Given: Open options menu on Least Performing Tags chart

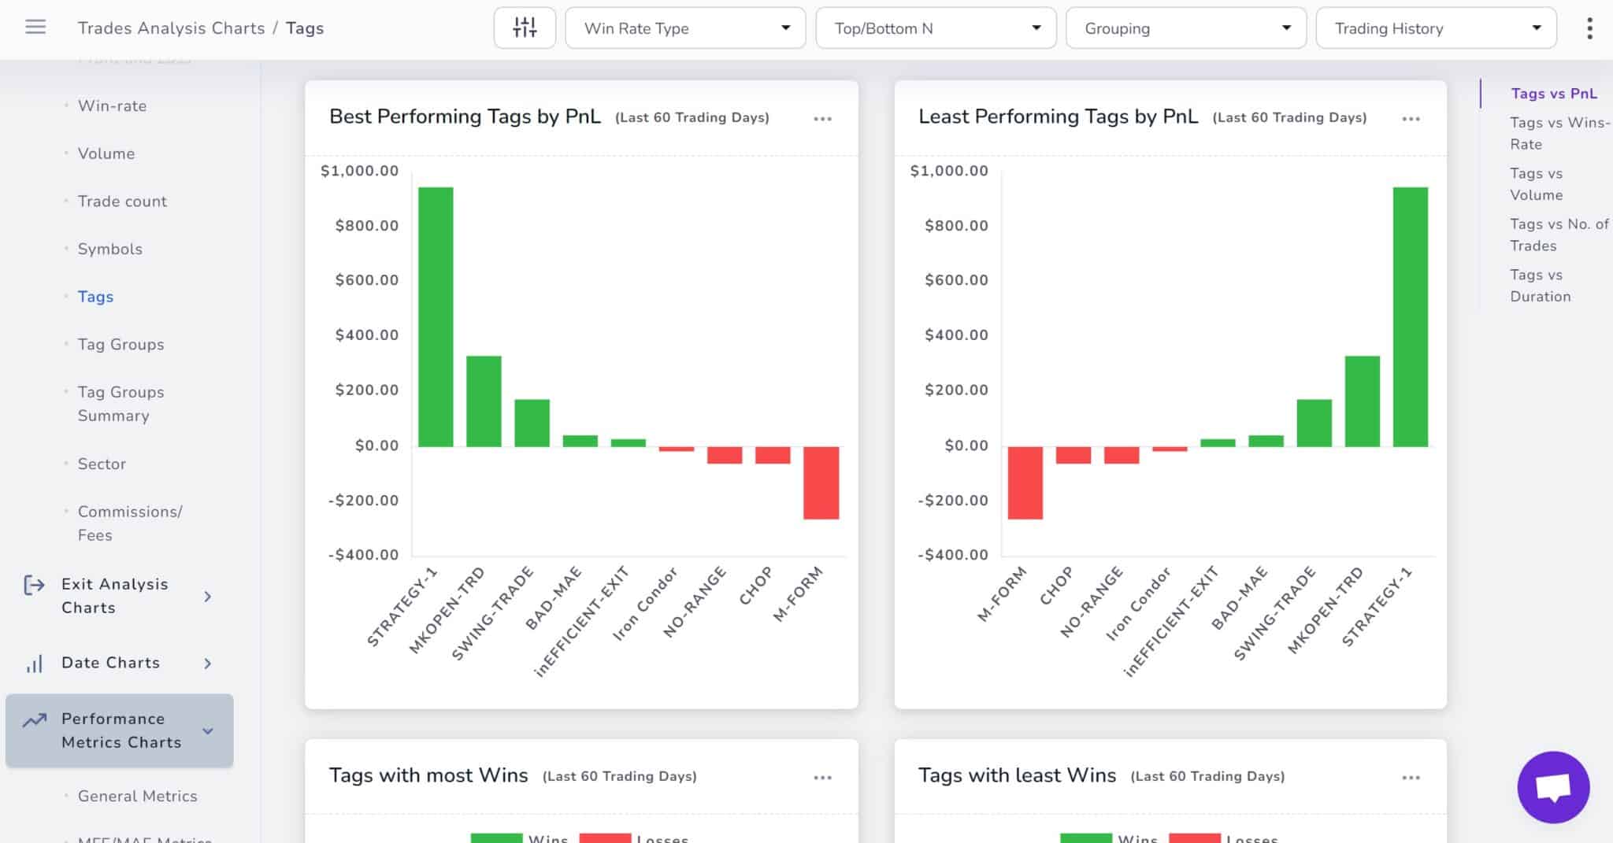Looking at the screenshot, I should 1411,119.
